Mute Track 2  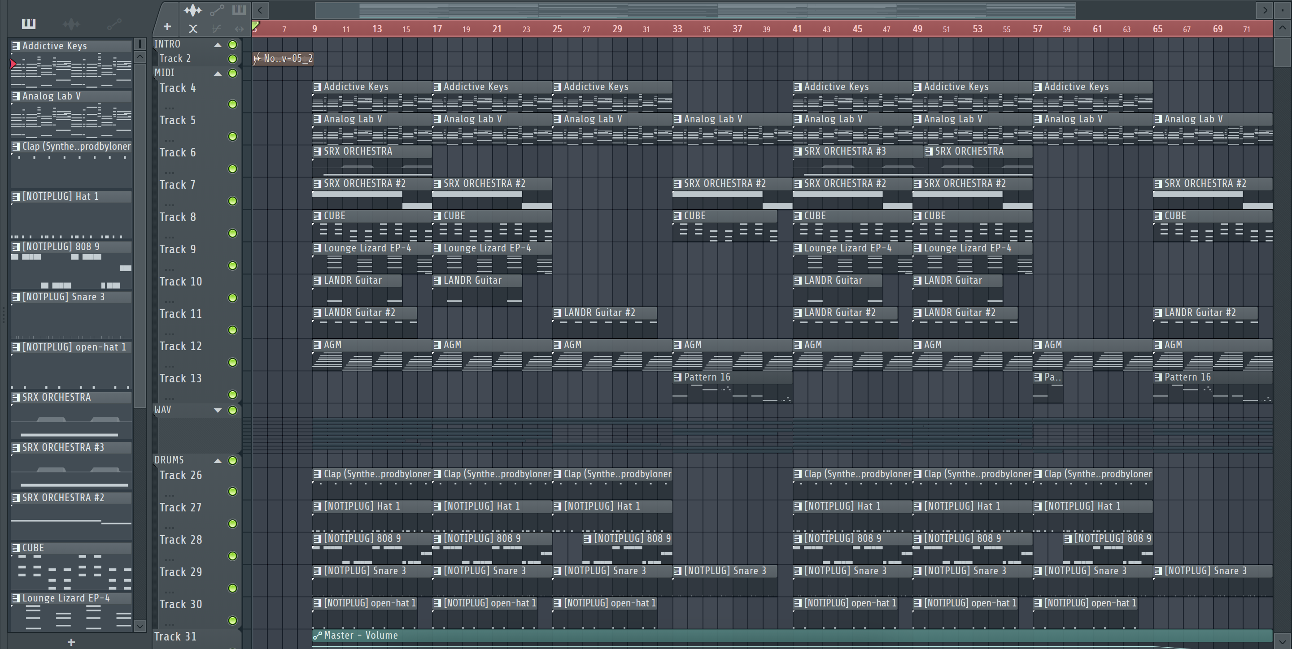(233, 59)
